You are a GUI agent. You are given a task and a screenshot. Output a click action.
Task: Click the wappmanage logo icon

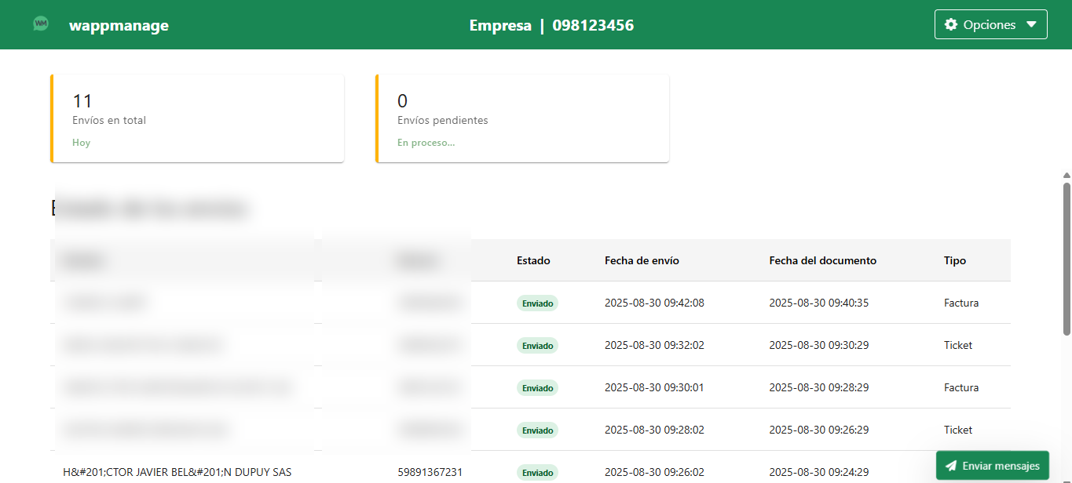(41, 24)
